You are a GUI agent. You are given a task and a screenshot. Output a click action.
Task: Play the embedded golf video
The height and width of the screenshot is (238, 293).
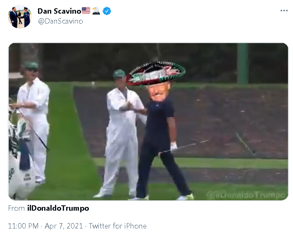[148, 122]
